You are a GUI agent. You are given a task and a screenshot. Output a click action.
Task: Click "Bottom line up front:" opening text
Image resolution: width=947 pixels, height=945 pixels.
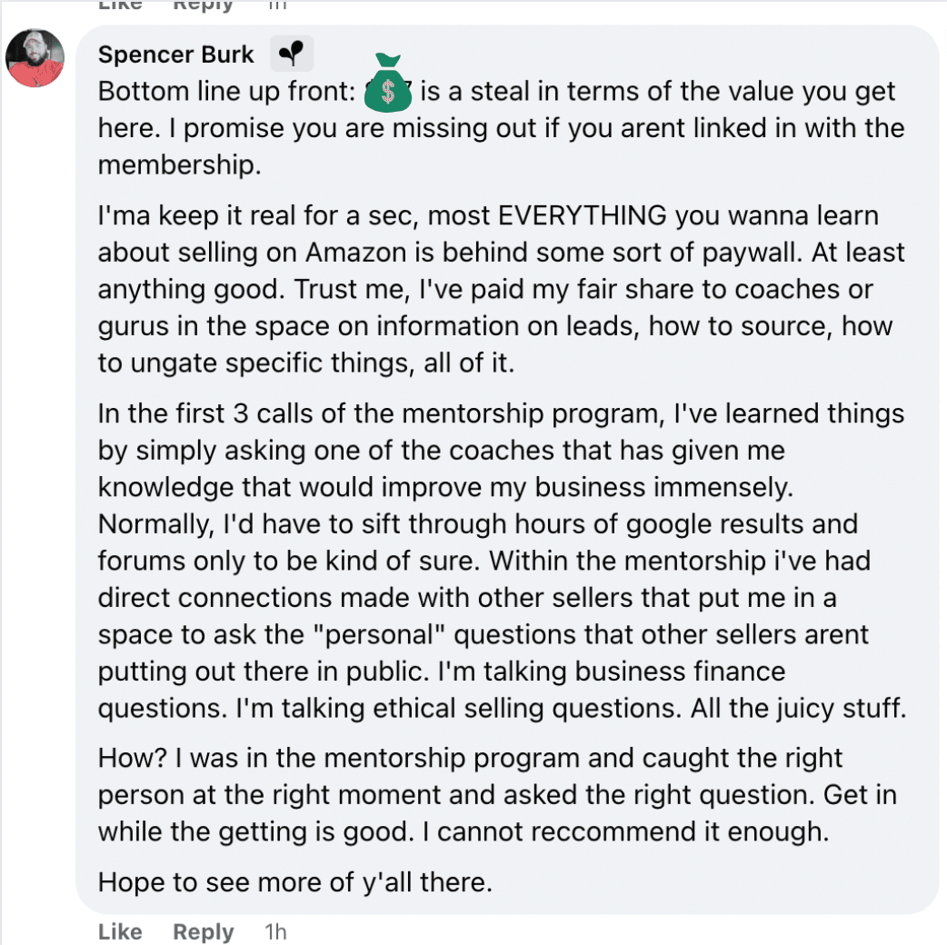click(226, 92)
